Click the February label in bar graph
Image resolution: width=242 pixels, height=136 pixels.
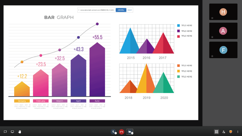[41, 101]
